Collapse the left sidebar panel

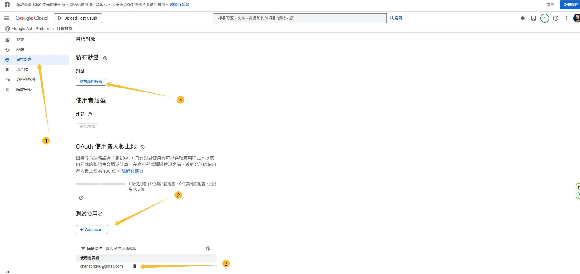coord(7,272)
